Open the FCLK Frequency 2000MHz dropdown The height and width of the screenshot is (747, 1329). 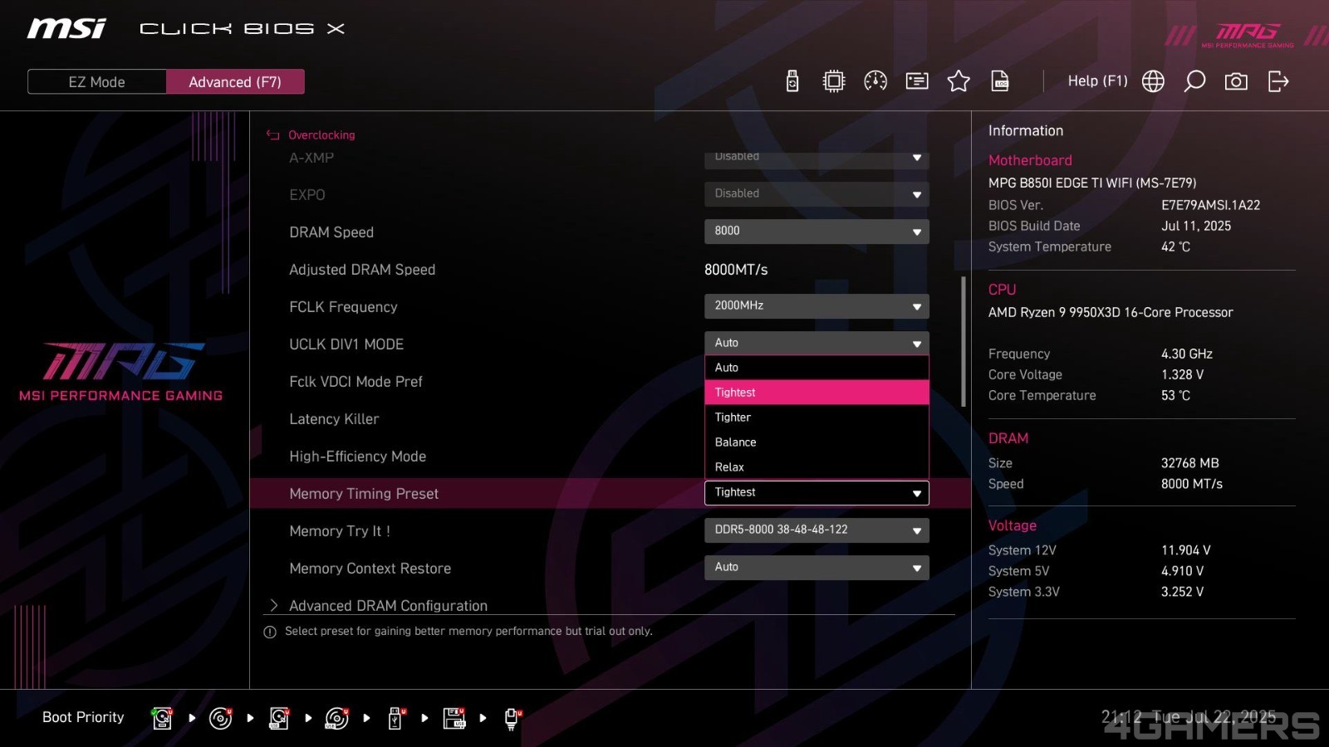tap(817, 306)
